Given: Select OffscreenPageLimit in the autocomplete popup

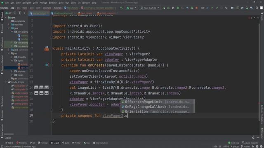Looking at the screenshot, I should point(158,102).
